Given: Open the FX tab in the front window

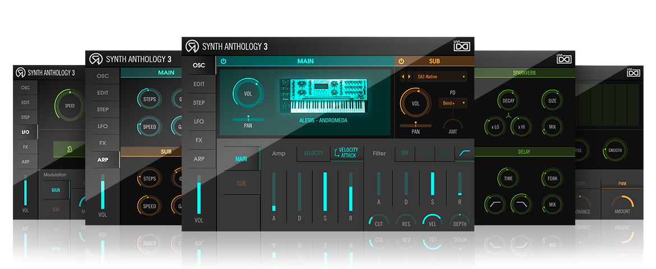Looking at the screenshot, I should pyautogui.click(x=198, y=140).
